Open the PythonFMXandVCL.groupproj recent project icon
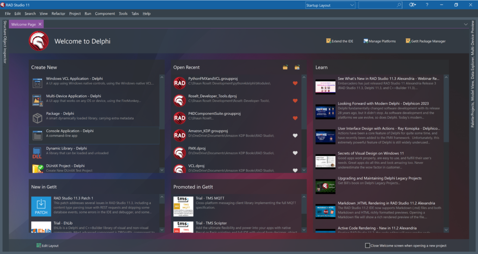Screen dimensions: 478x254 point(180,83)
